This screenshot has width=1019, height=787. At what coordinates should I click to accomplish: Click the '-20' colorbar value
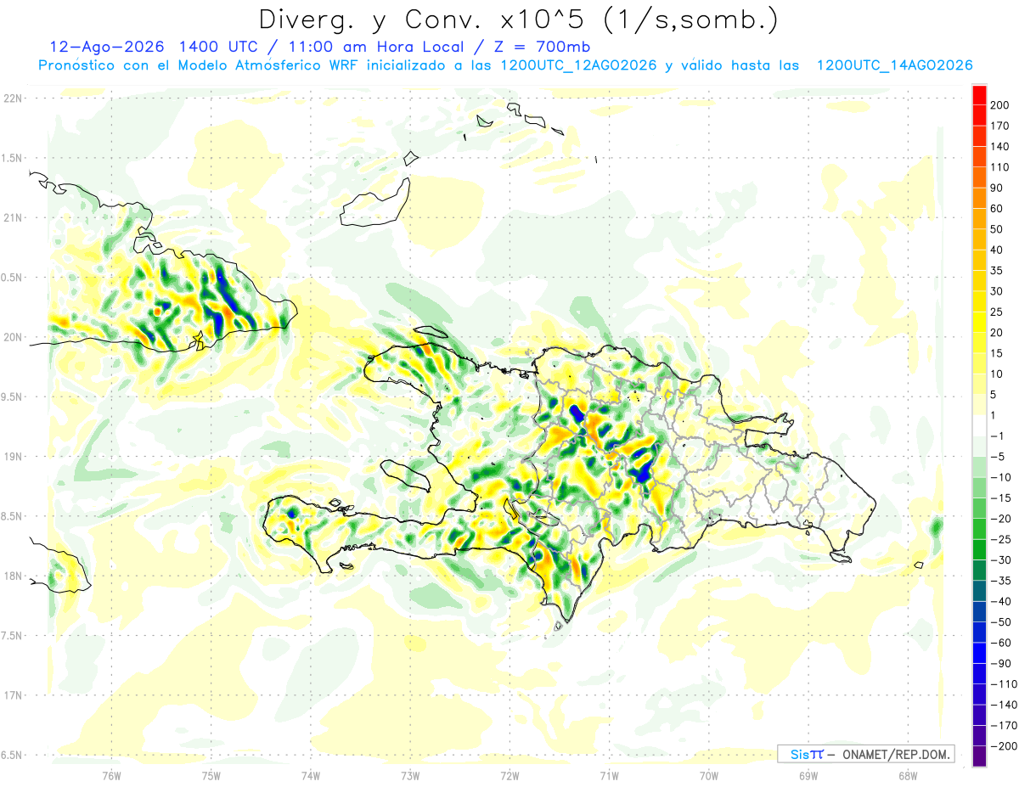1002,519
